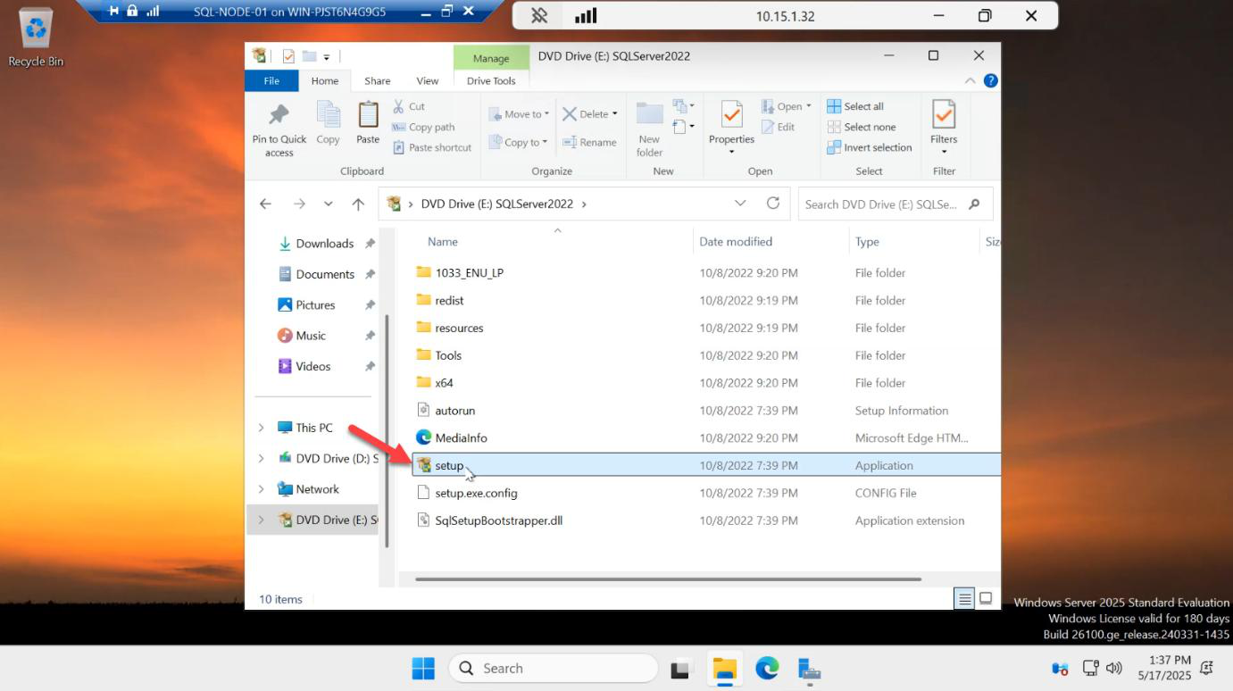Click Paste shortcut in the ribbon
Image resolution: width=1233 pixels, height=691 pixels.
tap(432, 147)
